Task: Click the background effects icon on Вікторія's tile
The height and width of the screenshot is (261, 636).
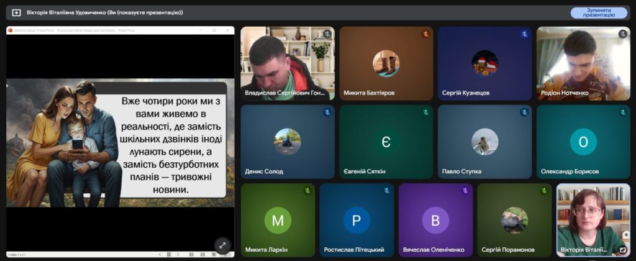Action: 622,250
